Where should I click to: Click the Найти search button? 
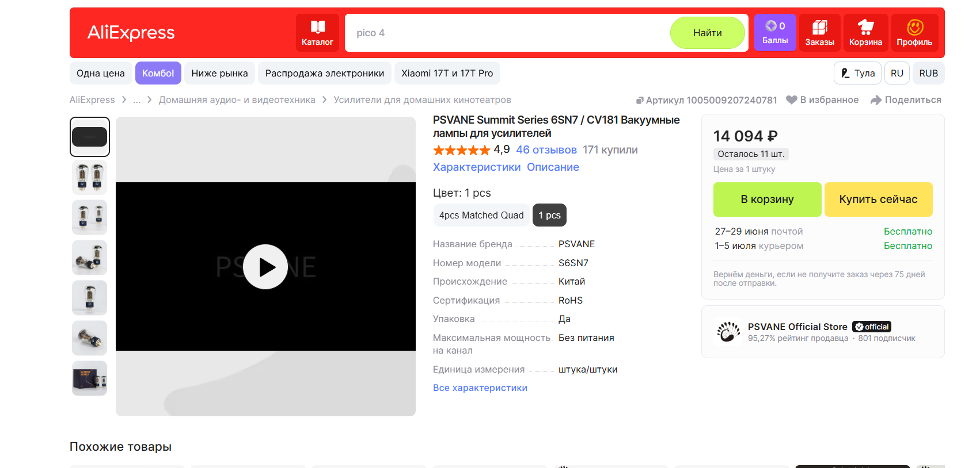708,33
